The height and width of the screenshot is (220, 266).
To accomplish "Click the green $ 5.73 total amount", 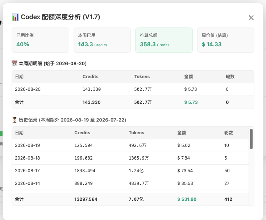I will point(191,102).
